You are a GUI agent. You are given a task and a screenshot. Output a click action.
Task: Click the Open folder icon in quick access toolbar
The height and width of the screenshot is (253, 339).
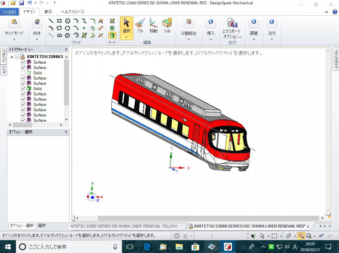13,3
